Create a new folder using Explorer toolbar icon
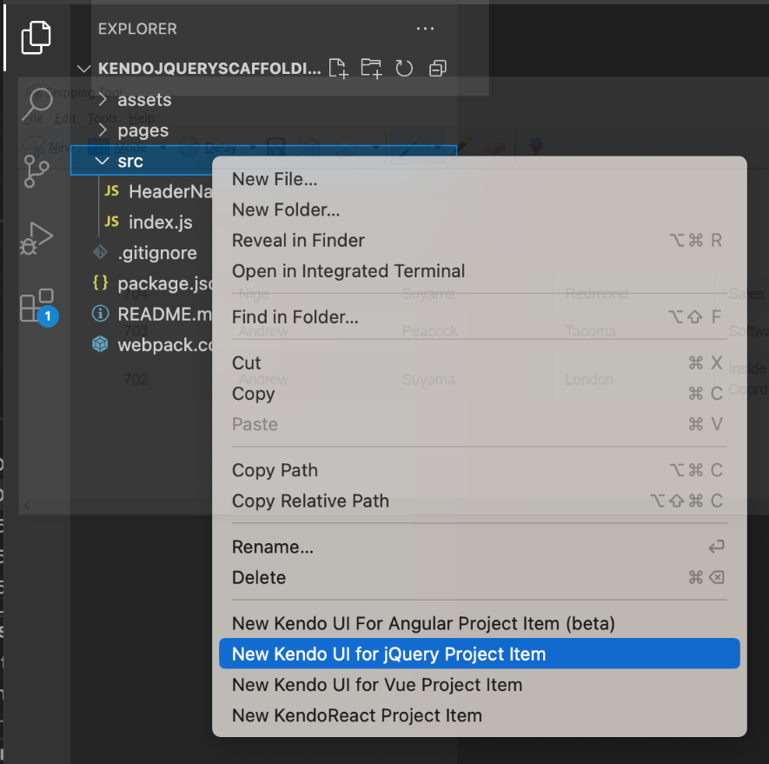Viewport: 769px width, 764px height. [371, 69]
